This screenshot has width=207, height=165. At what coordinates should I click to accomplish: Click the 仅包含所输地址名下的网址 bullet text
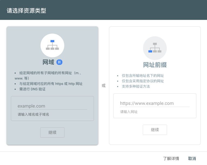[143, 76]
